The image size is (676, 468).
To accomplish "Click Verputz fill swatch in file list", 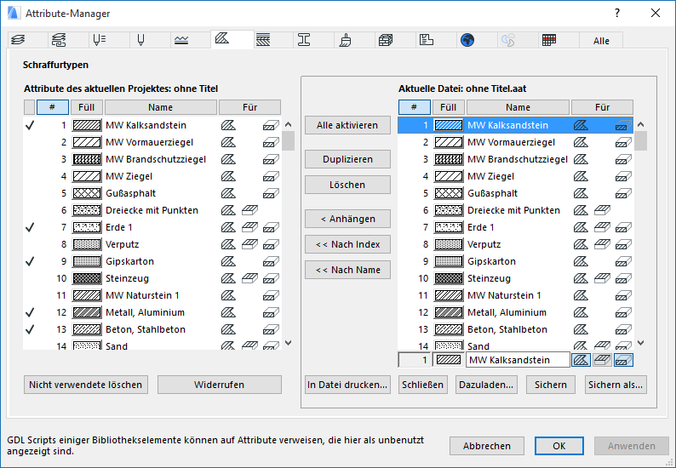I will (x=449, y=244).
